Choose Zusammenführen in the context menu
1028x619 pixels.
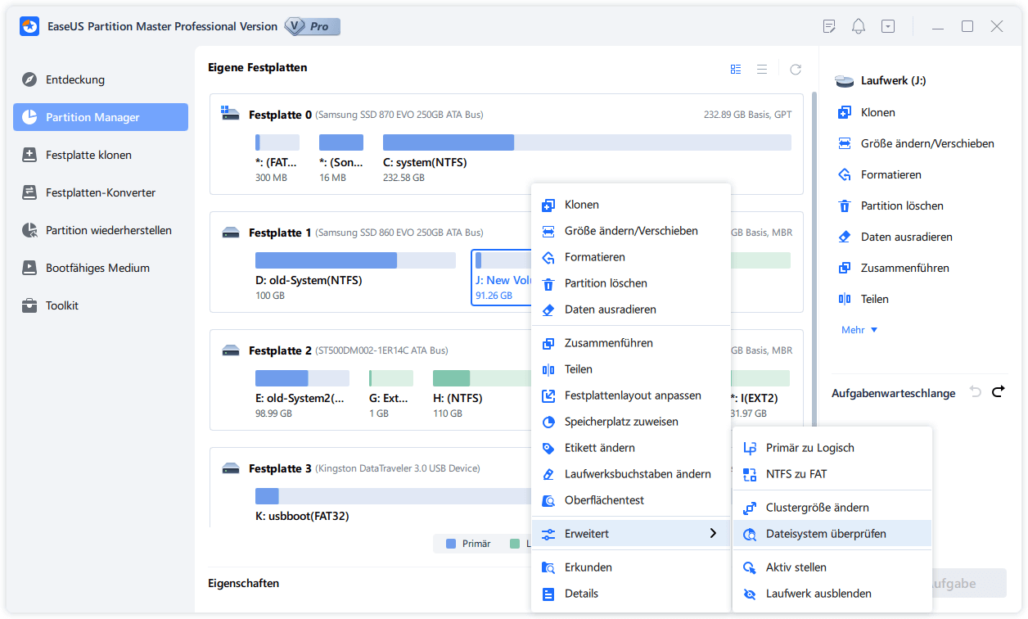tap(631, 343)
